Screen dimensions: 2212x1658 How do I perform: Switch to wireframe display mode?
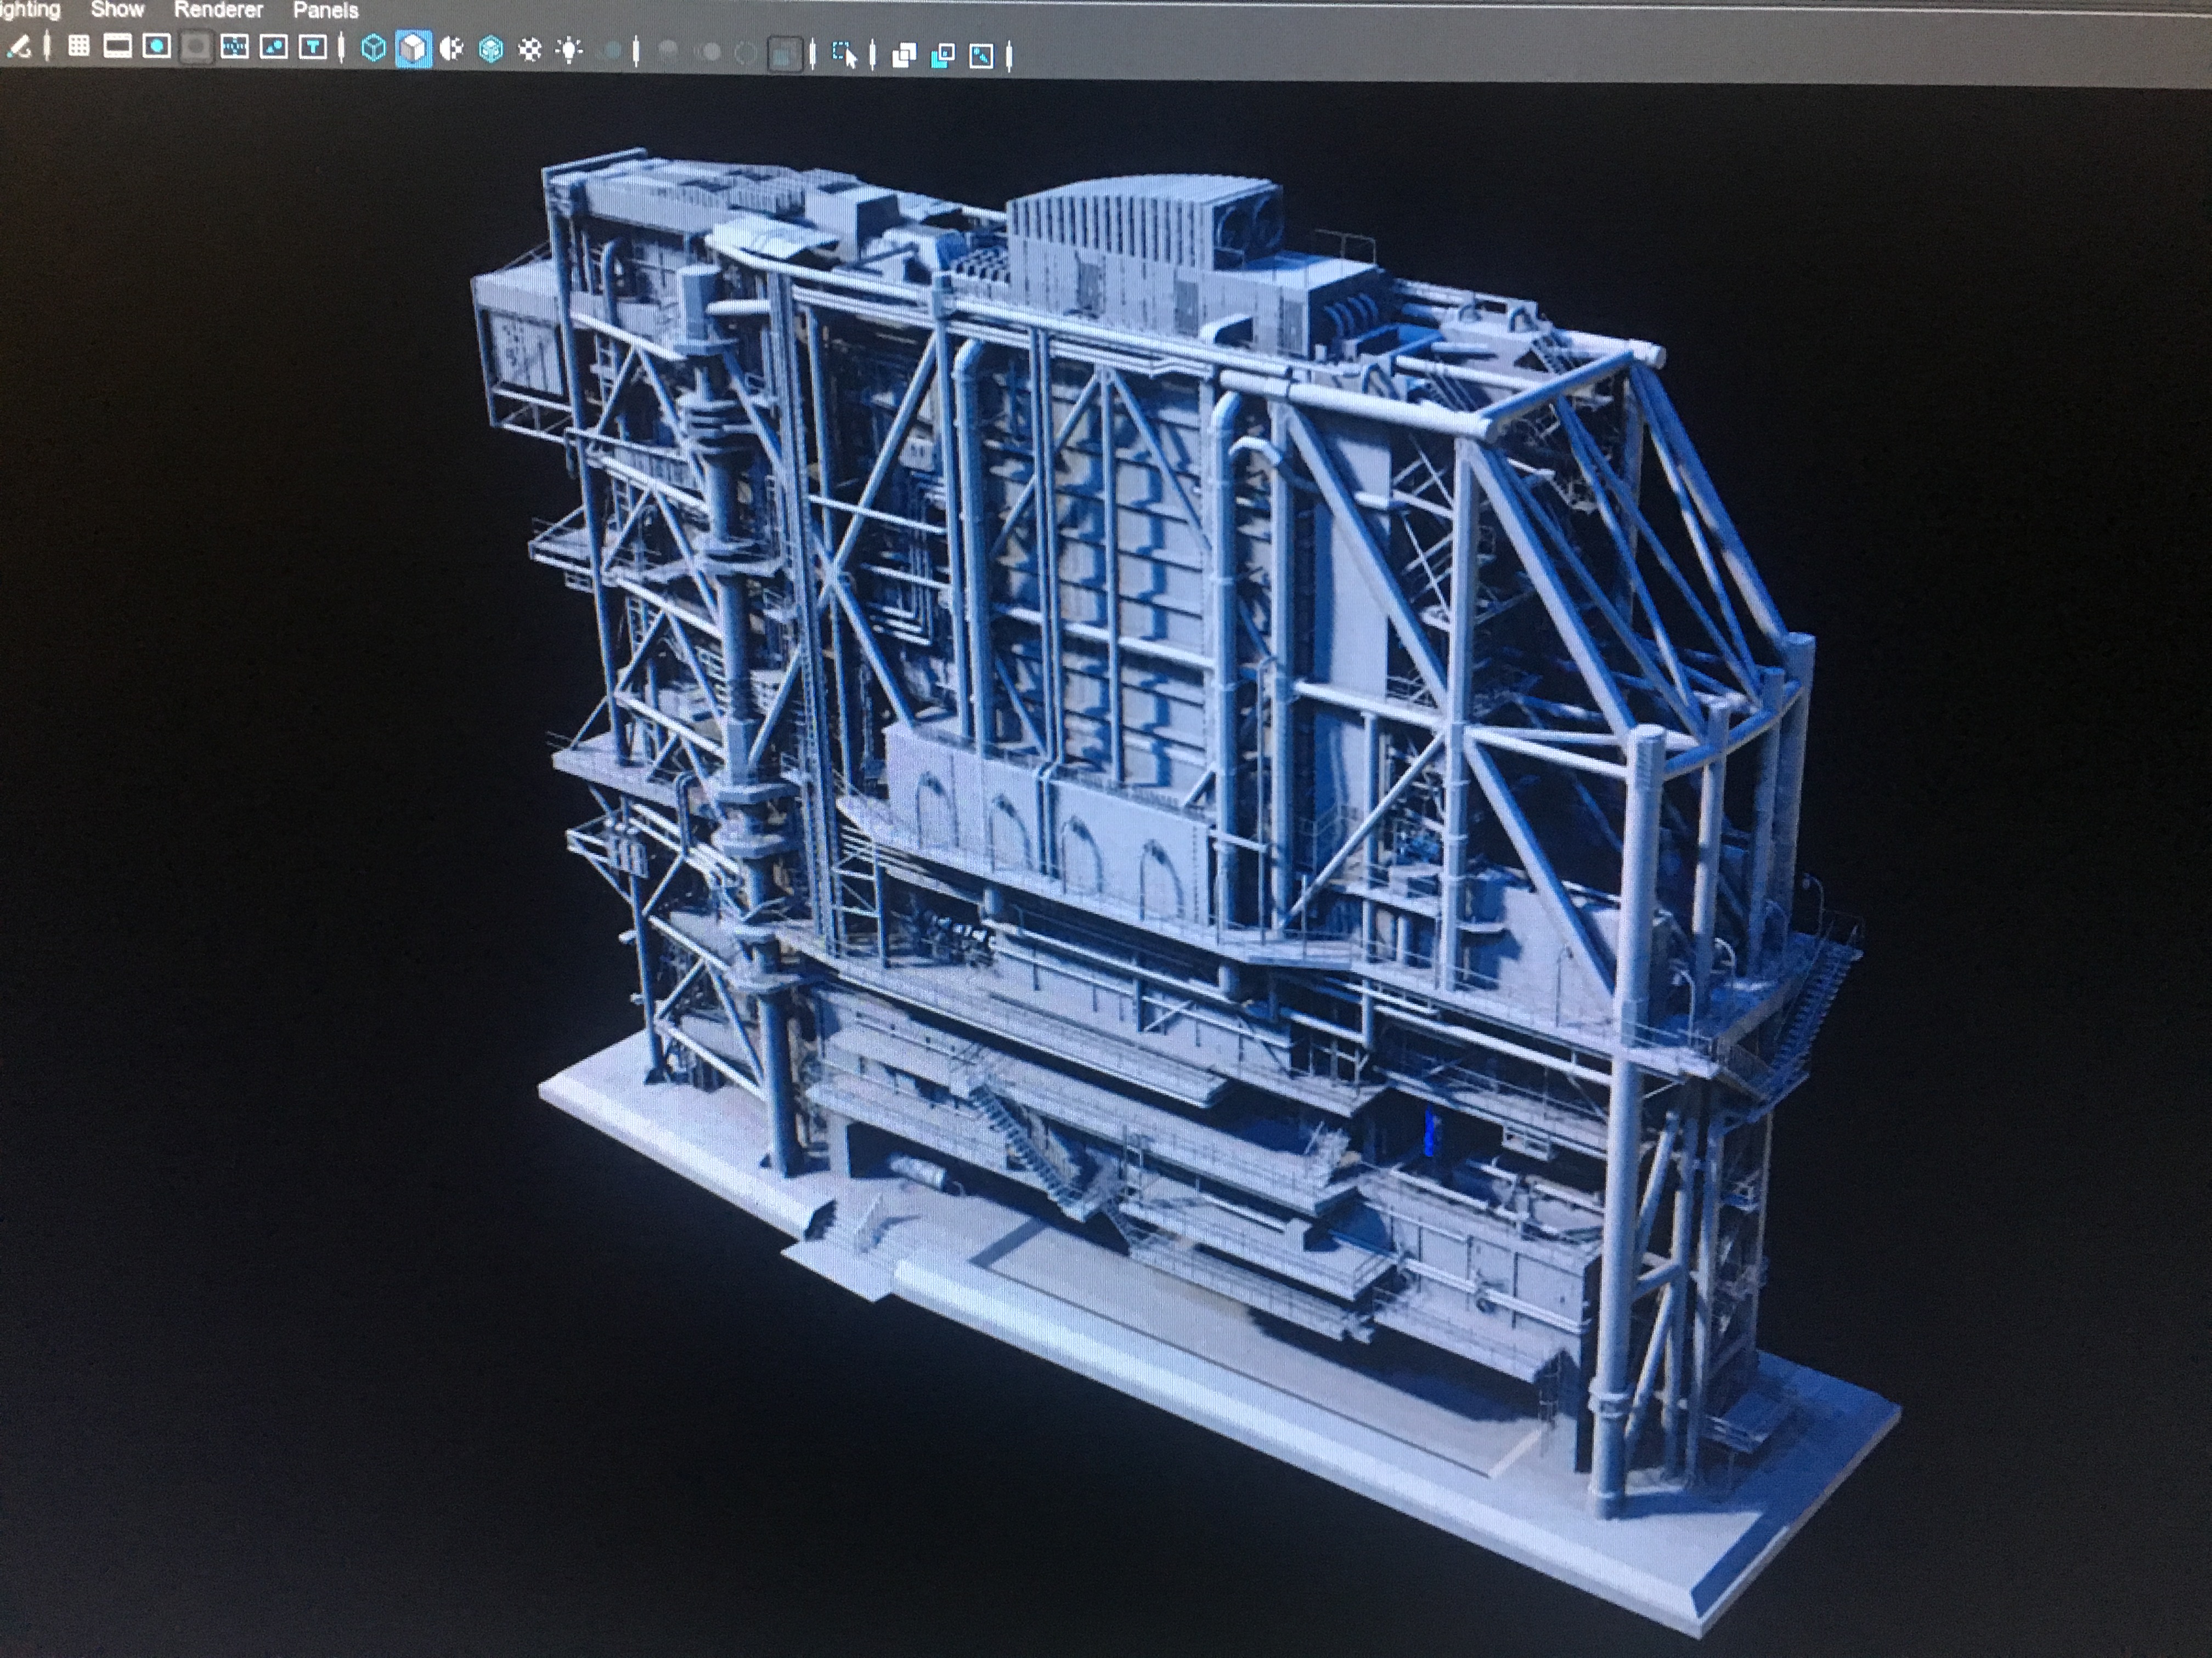tap(373, 48)
